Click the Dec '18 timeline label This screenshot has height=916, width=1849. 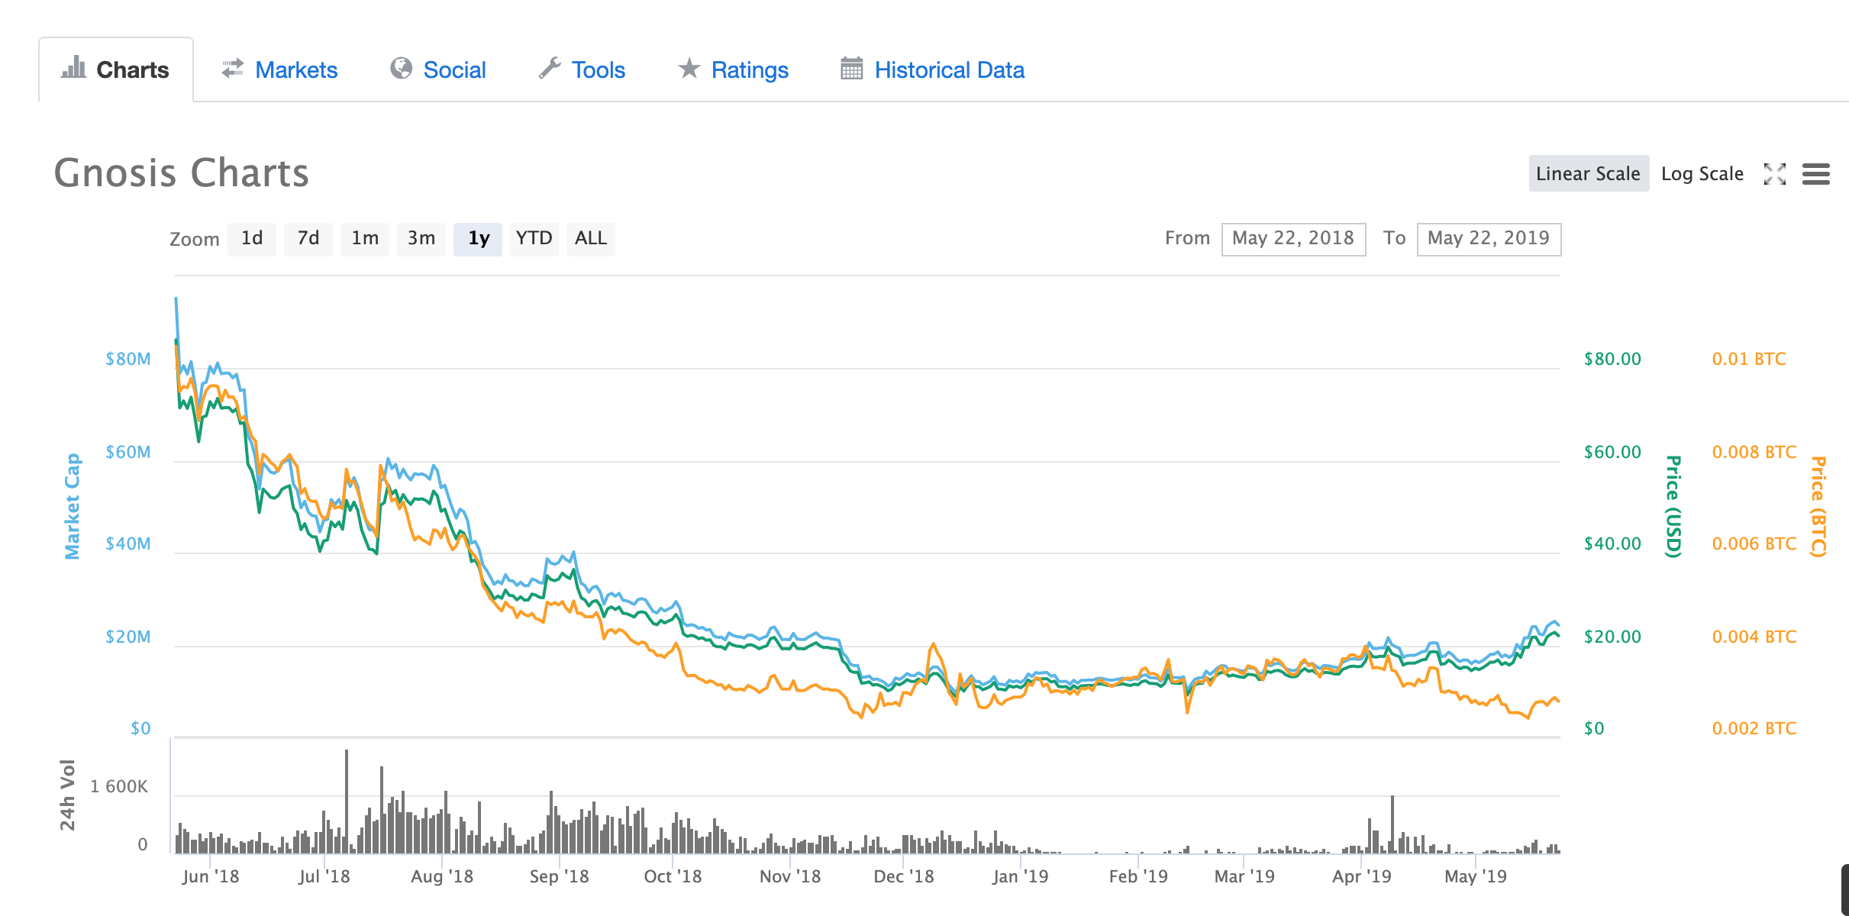pyautogui.click(x=904, y=876)
